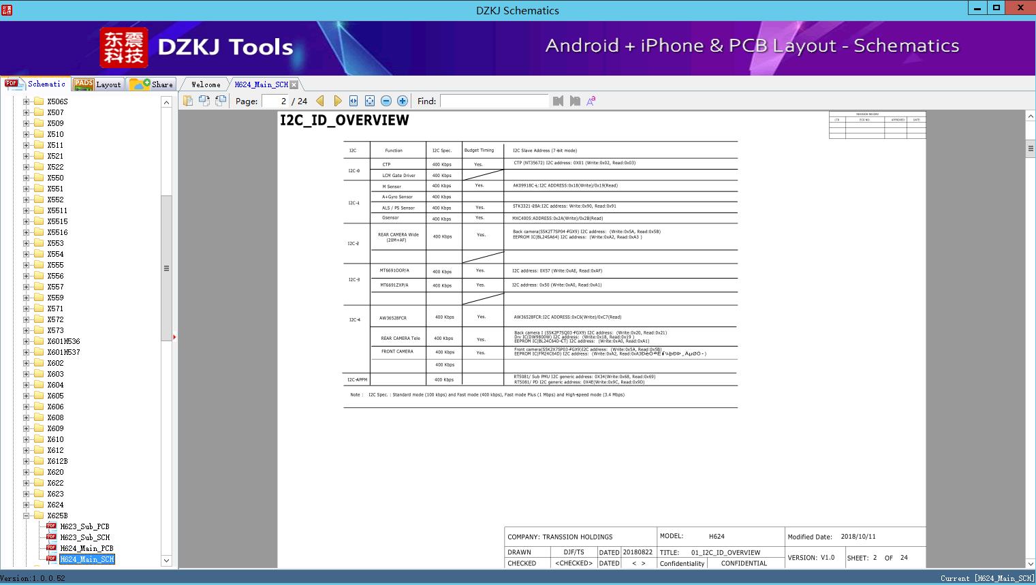Click the Find text field
Image resolution: width=1036 pixels, height=585 pixels.
click(x=494, y=101)
